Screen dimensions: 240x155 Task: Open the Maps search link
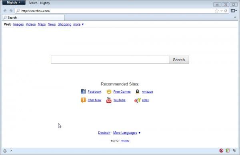[x=42, y=24]
